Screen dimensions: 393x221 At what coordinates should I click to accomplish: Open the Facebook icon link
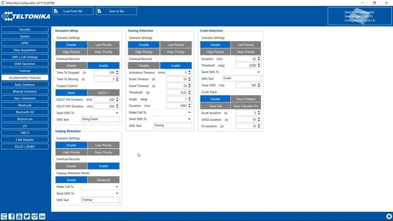tap(12, 216)
